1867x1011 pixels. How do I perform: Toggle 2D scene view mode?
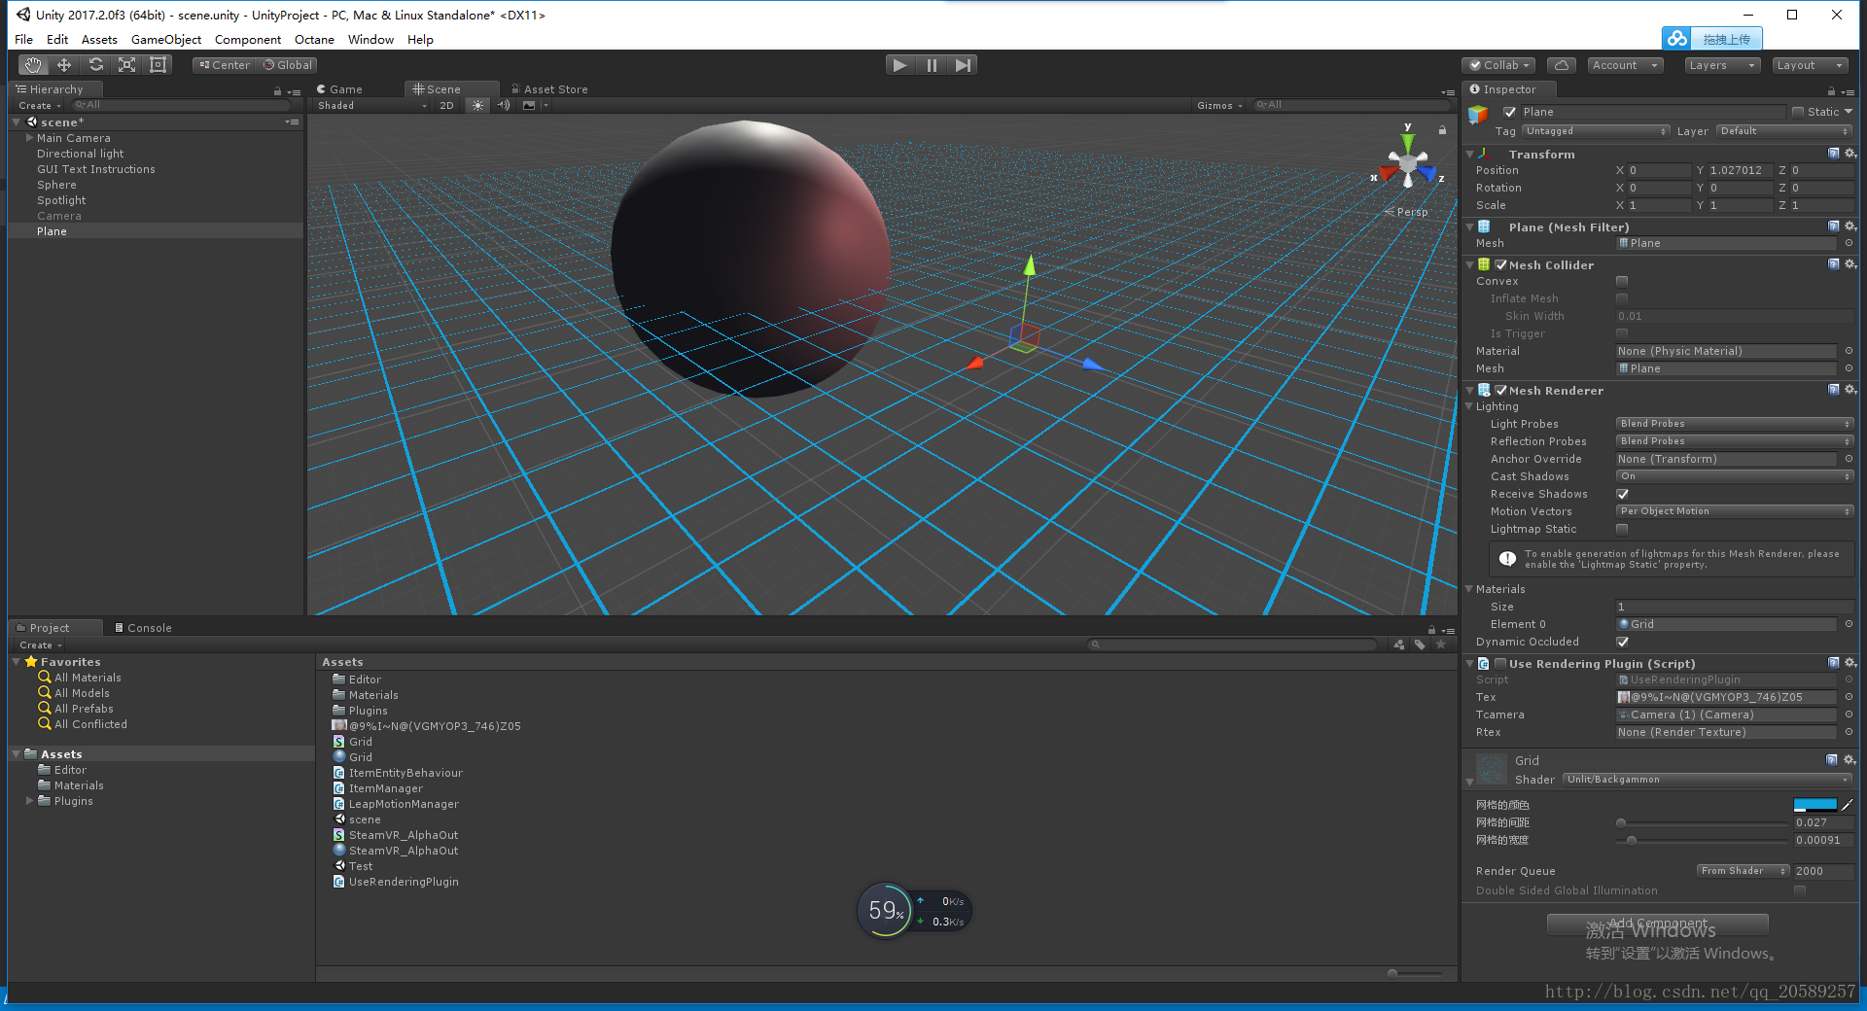pos(446,105)
